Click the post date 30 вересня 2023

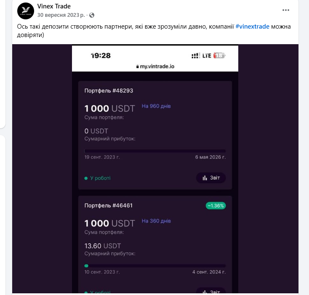click(61, 15)
